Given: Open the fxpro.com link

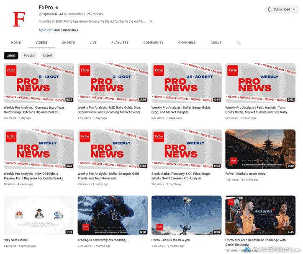Looking at the screenshot, I should (x=46, y=30).
